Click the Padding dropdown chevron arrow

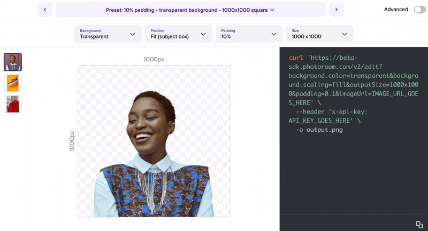274,34
